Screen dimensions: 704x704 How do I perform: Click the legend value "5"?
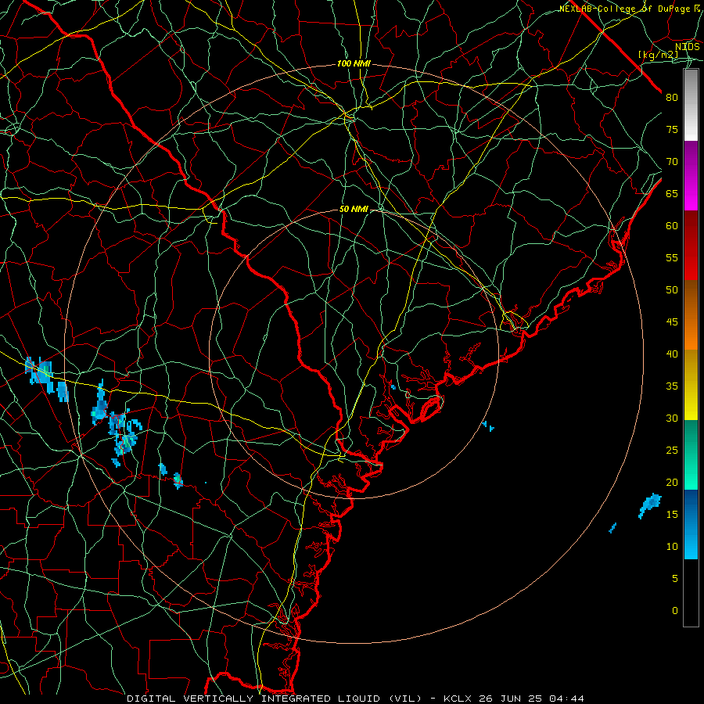tap(675, 579)
